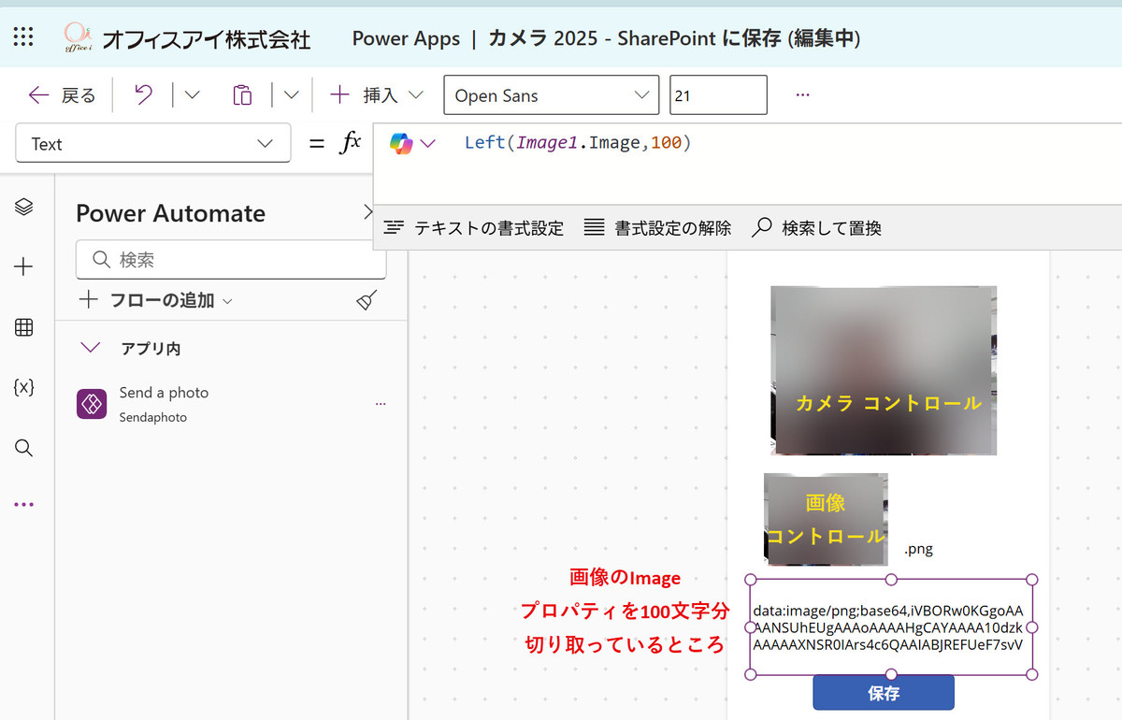Click the font size field showing 21
Viewport: 1122px width, 720px height.
pyautogui.click(x=718, y=95)
